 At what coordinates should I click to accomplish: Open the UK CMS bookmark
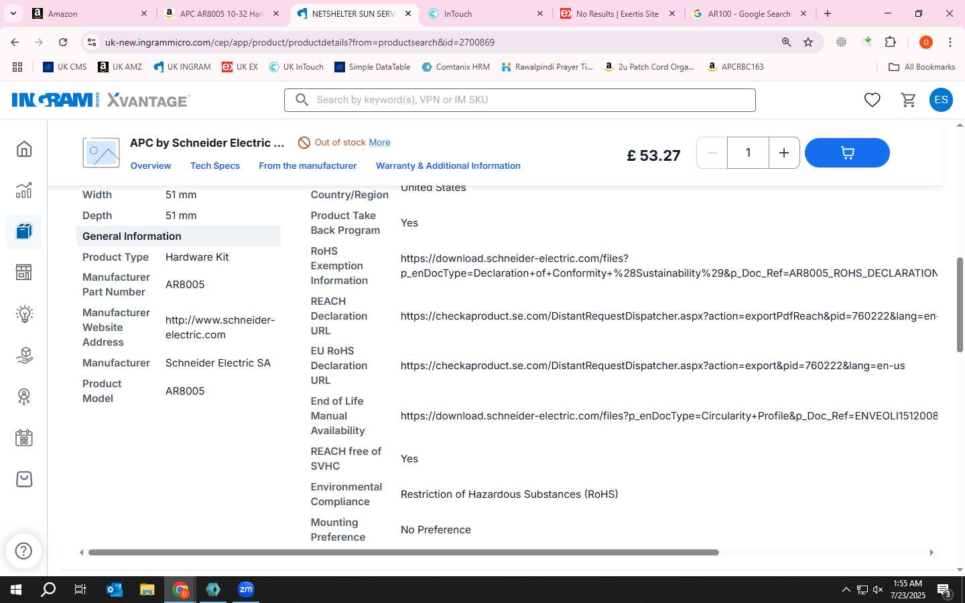tap(65, 67)
